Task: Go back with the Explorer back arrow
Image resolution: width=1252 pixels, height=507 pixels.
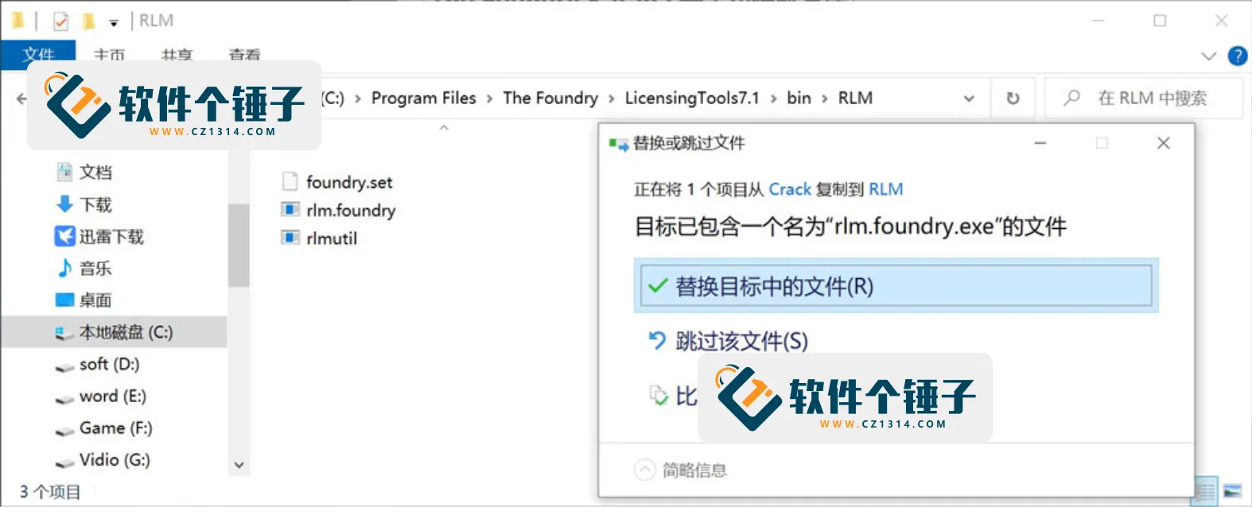Action: pos(21,99)
